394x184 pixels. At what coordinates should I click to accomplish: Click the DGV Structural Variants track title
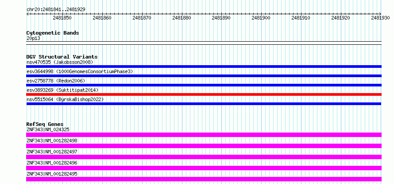point(62,57)
